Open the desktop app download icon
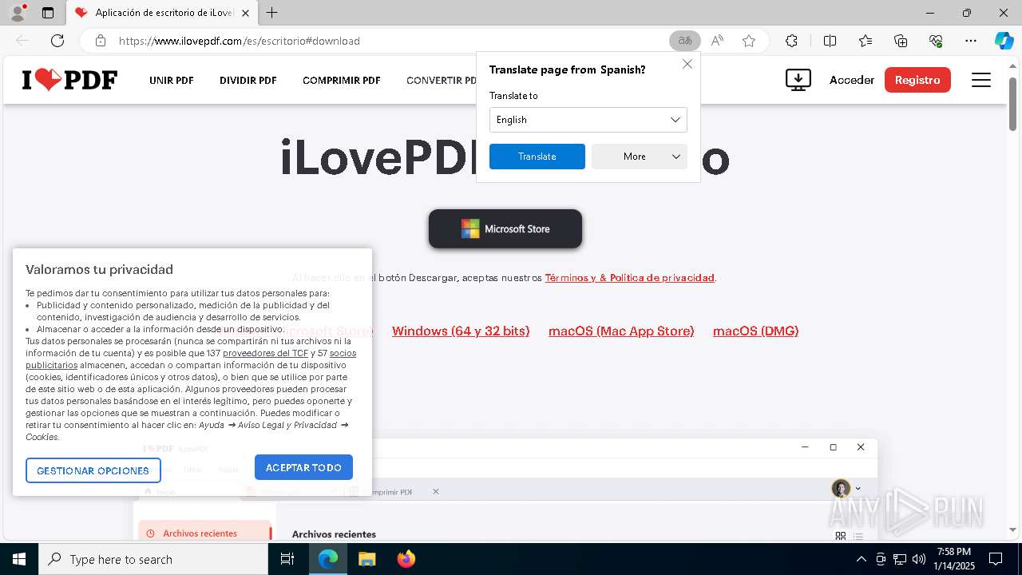Image resolution: width=1022 pixels, height=575 pixels. tap(798, 80)
